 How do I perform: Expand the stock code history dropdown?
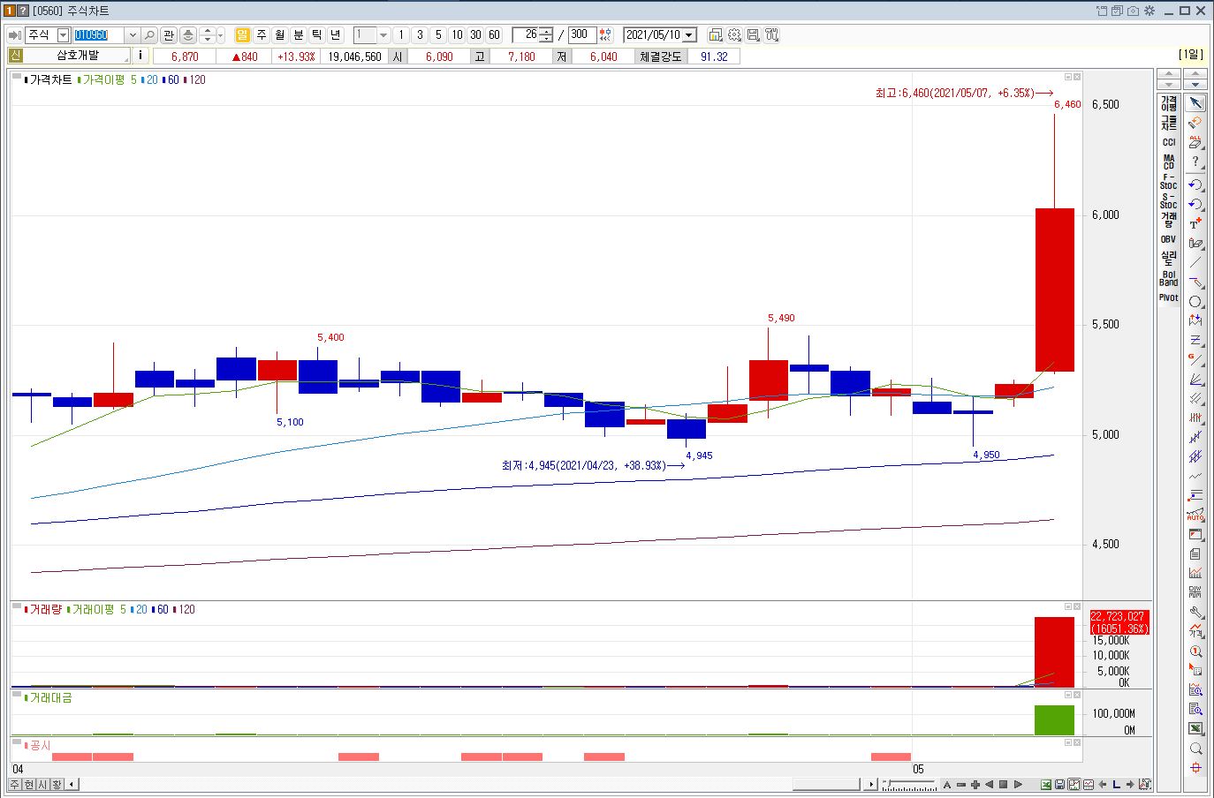[133, 35]
